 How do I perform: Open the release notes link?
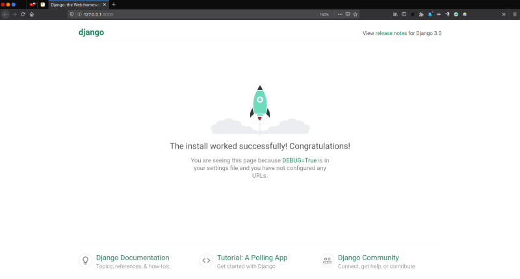391,33
